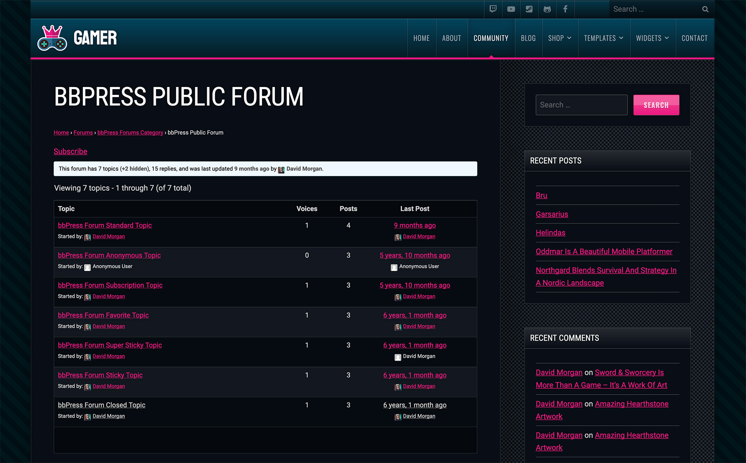
Task: Open bbPress Forum Subscription Topic
Action: pyautogui.click(x=110, y=285)
